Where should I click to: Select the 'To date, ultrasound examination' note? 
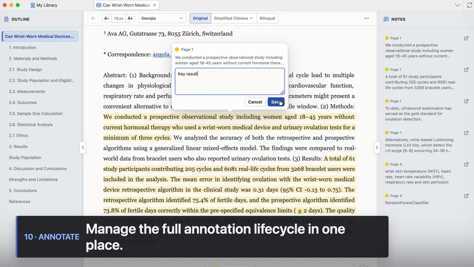[419, 114]
